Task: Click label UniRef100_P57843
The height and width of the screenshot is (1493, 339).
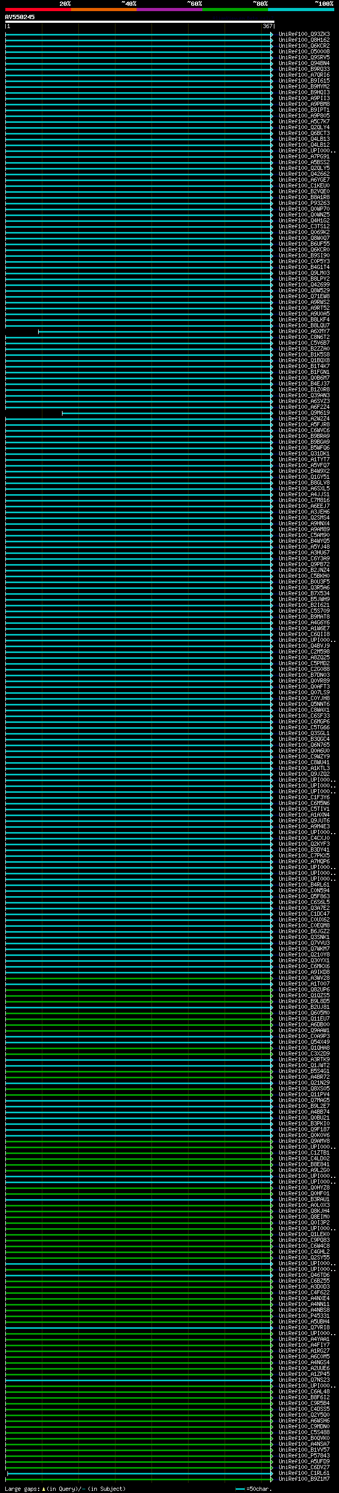Action: [x=304, y=1456]
